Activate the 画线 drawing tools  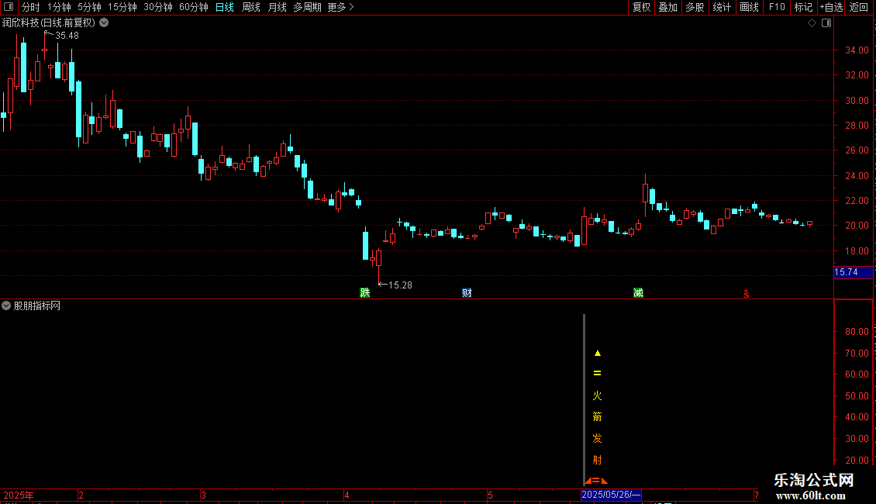pos(749,7)
